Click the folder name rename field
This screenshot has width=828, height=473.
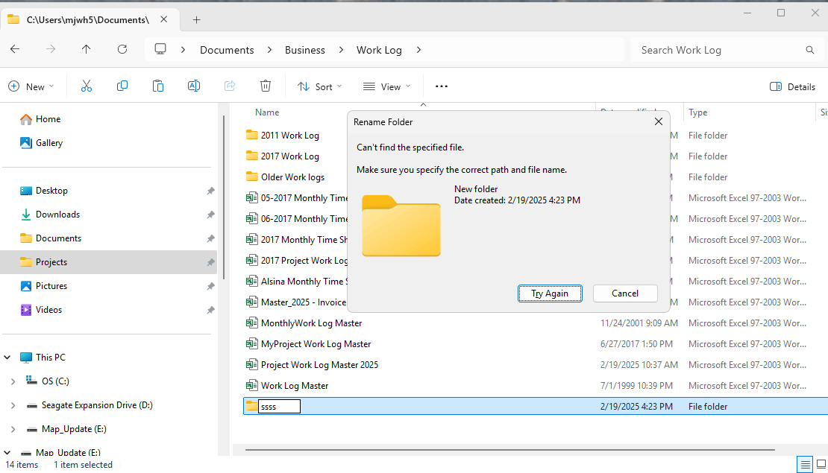tap(279, 406)
